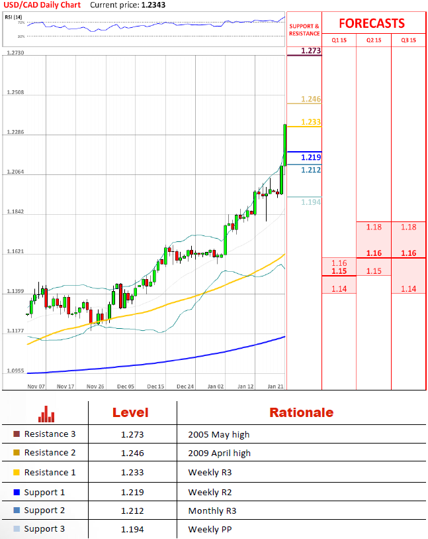Screen dimensions: 428x539
Task: Click the Rationale table header
Action: coord(302,412)
